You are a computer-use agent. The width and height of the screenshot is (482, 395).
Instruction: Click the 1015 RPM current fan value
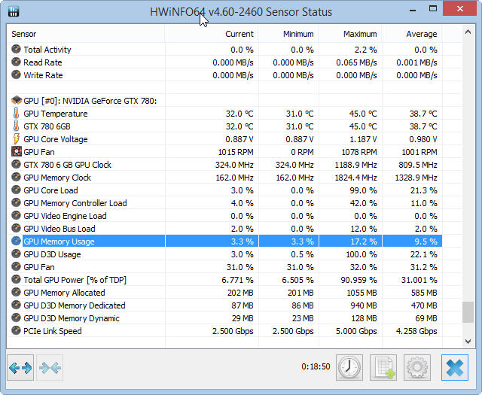[x=236, y=152]
